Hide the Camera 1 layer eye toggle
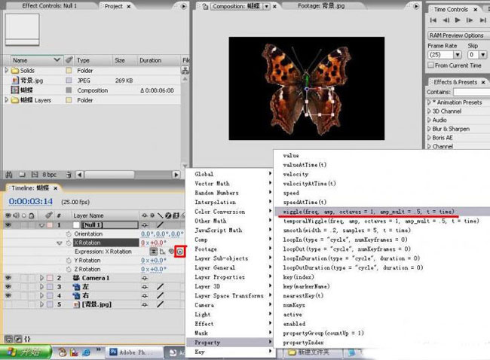This screenshot has width=490, height=360. click(9, 278)
